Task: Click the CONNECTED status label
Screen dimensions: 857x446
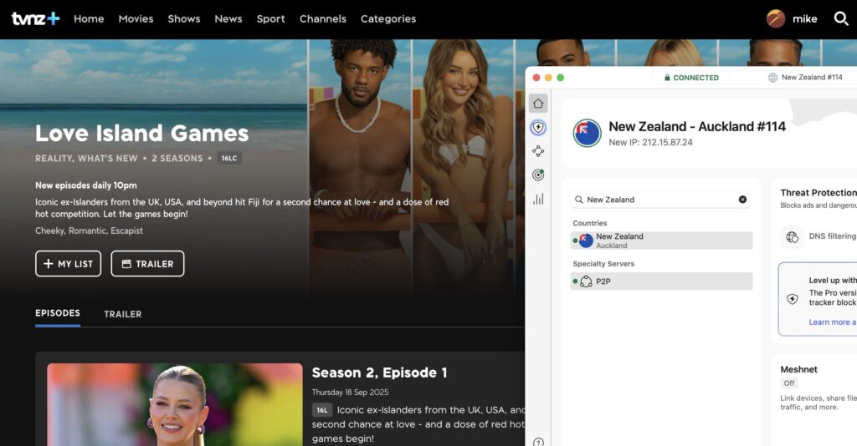Action: tap(695, 78)
